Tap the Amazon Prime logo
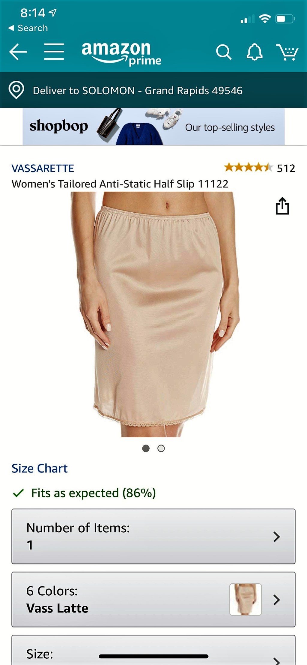This screenshot has width=307, height=665. coord(121,53)
